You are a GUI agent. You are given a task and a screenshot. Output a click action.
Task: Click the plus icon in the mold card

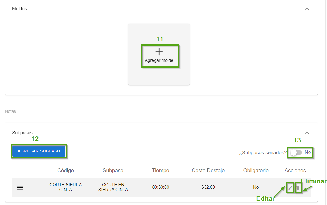tap(159, 52)
